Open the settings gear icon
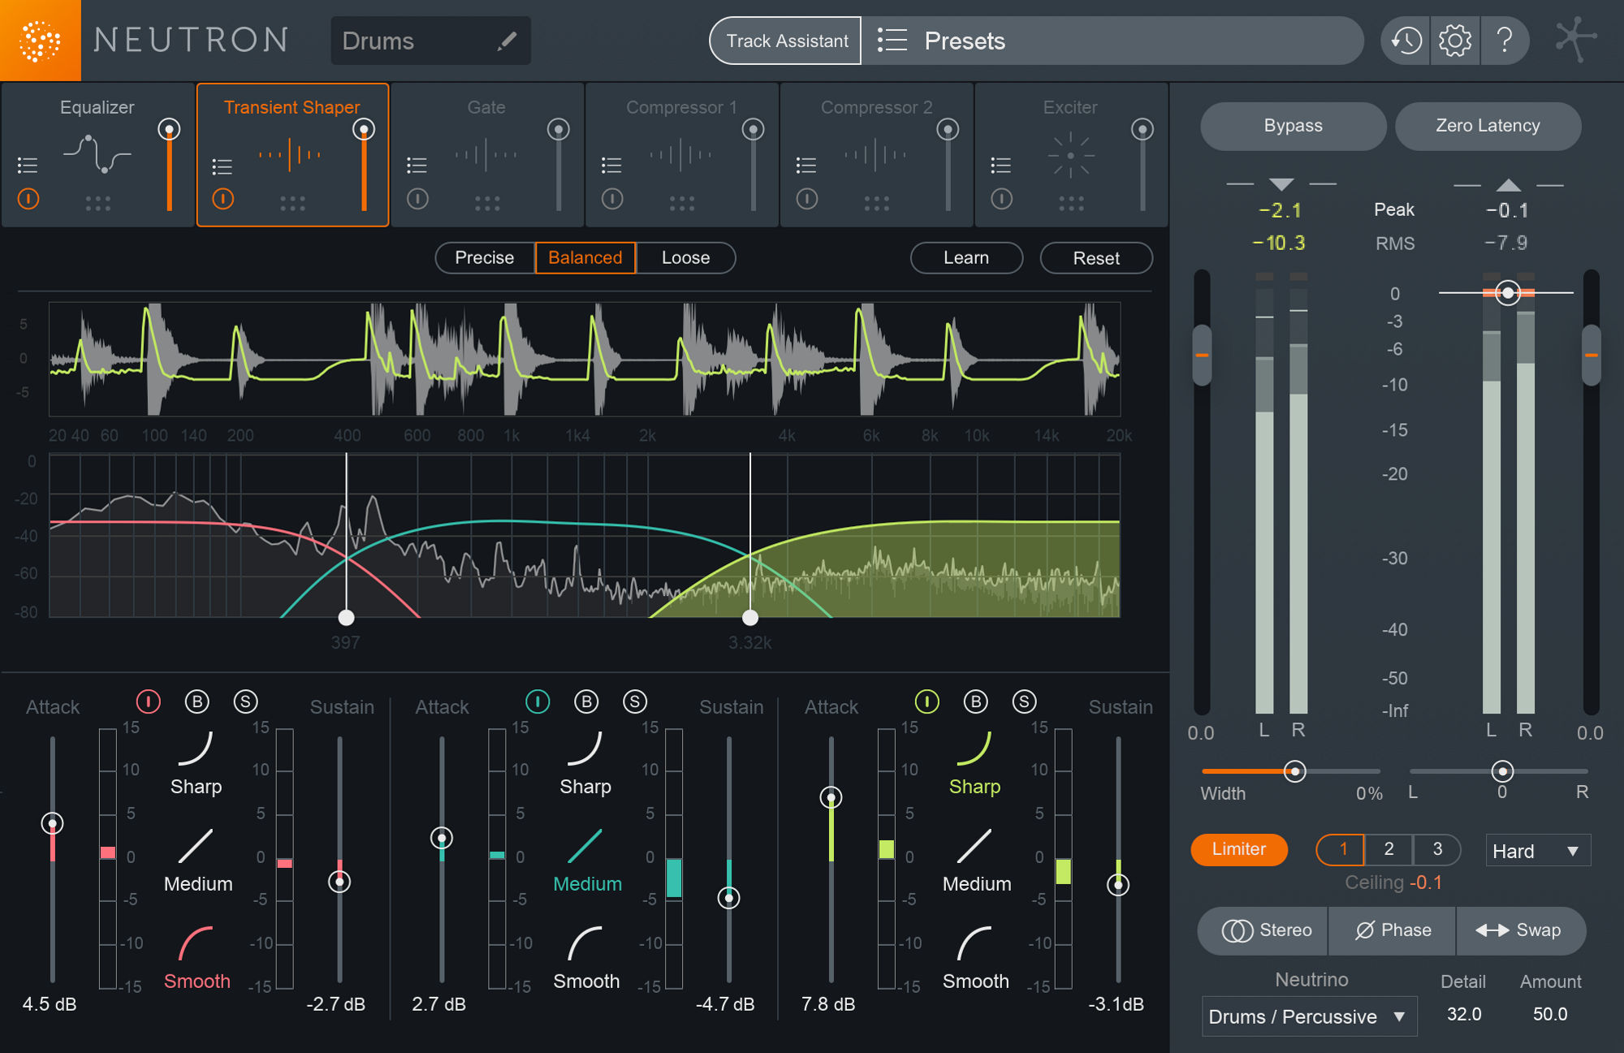1624x1053 pixels. point(1455,41)
